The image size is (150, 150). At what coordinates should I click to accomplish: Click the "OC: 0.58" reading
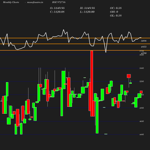[x=116, y=8]
